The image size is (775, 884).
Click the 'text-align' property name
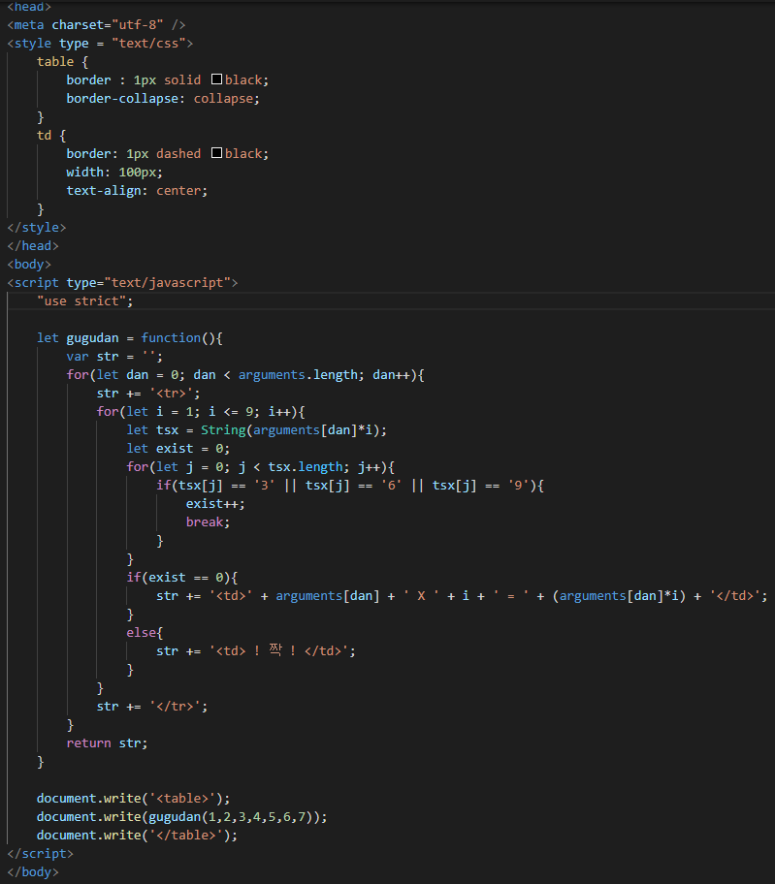pos(104,191)
